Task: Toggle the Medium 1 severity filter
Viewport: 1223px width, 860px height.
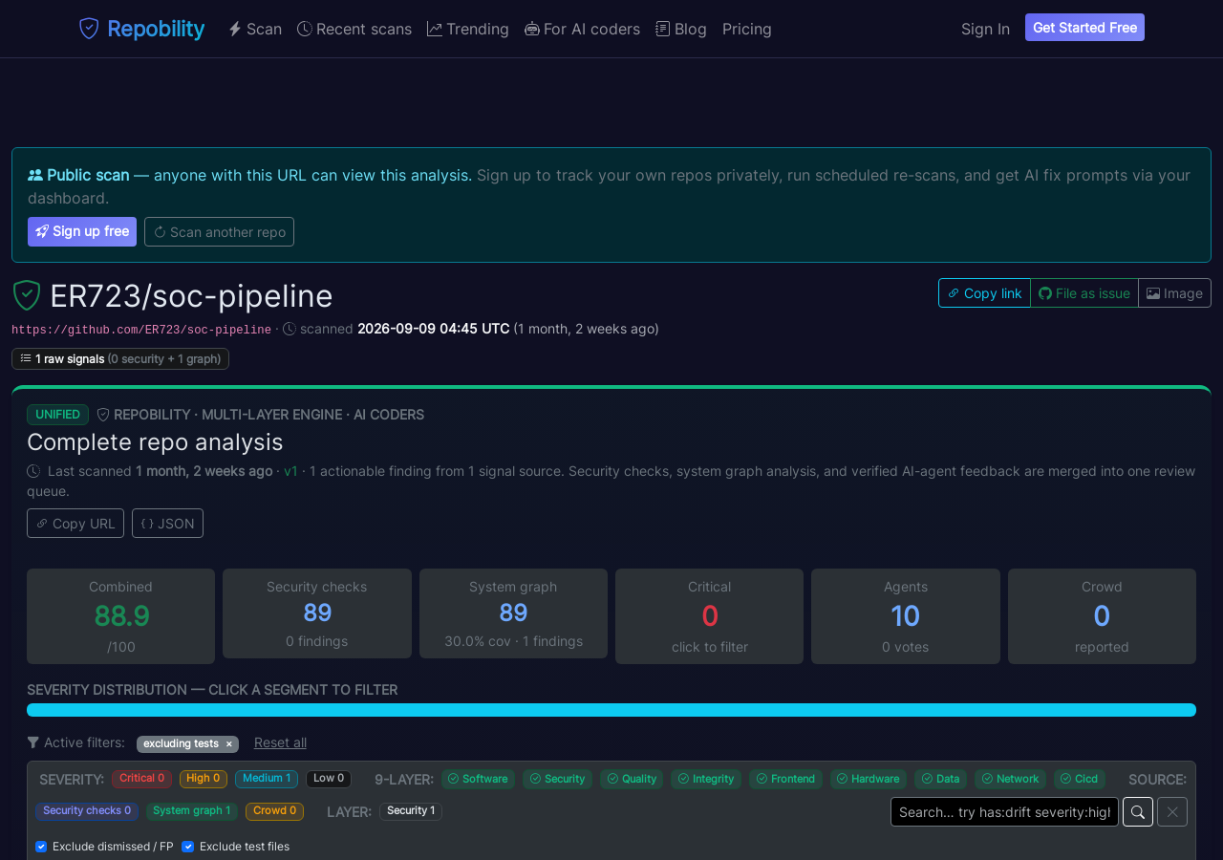Action: click(267, 779)
